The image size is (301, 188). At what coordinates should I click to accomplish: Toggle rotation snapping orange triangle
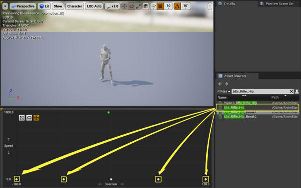(177, 7)
